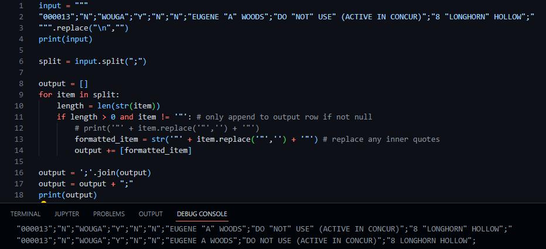
Task: Show the PROBLEMS panel tab
Action: pos(108,214)
